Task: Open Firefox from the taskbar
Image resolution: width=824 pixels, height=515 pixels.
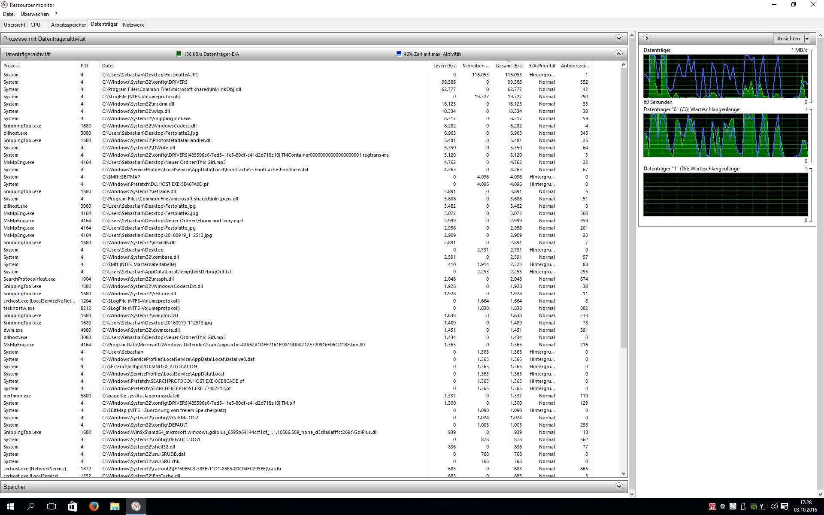Action: tap(94, 506)
